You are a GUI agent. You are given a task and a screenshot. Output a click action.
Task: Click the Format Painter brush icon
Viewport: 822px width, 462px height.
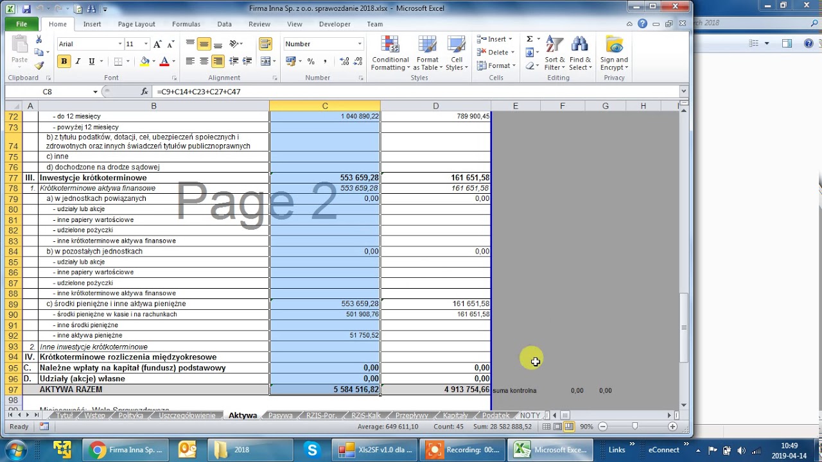pyautogui.click(x=39, y=65)
